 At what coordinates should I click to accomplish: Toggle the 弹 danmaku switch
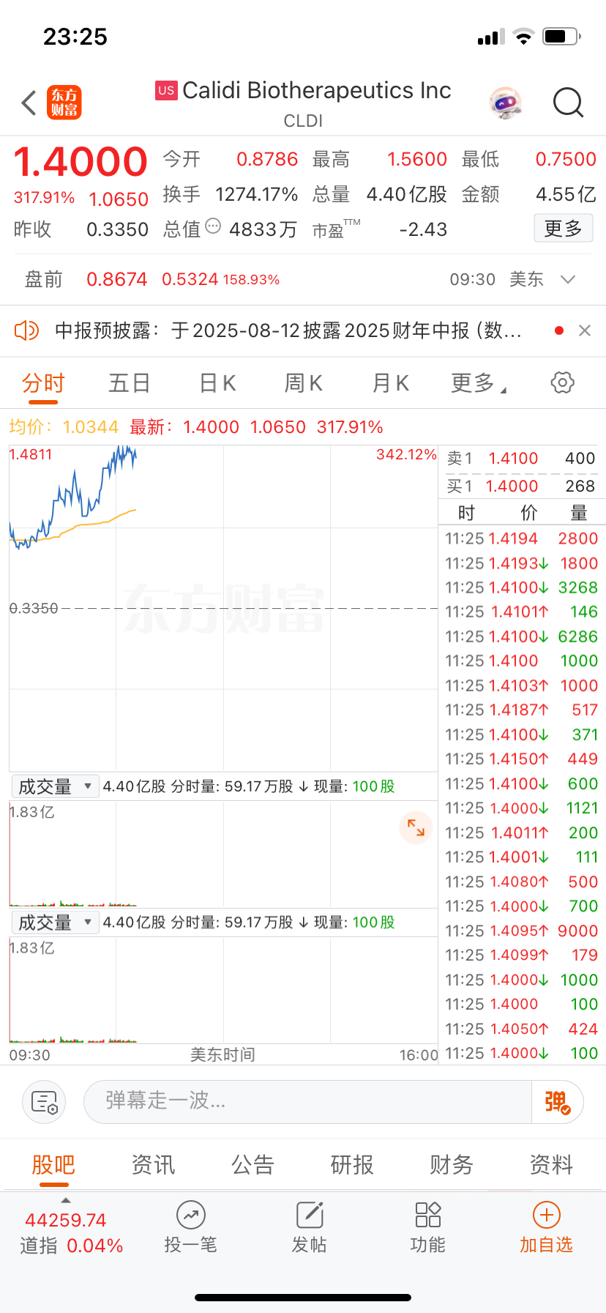[557, 1101]
